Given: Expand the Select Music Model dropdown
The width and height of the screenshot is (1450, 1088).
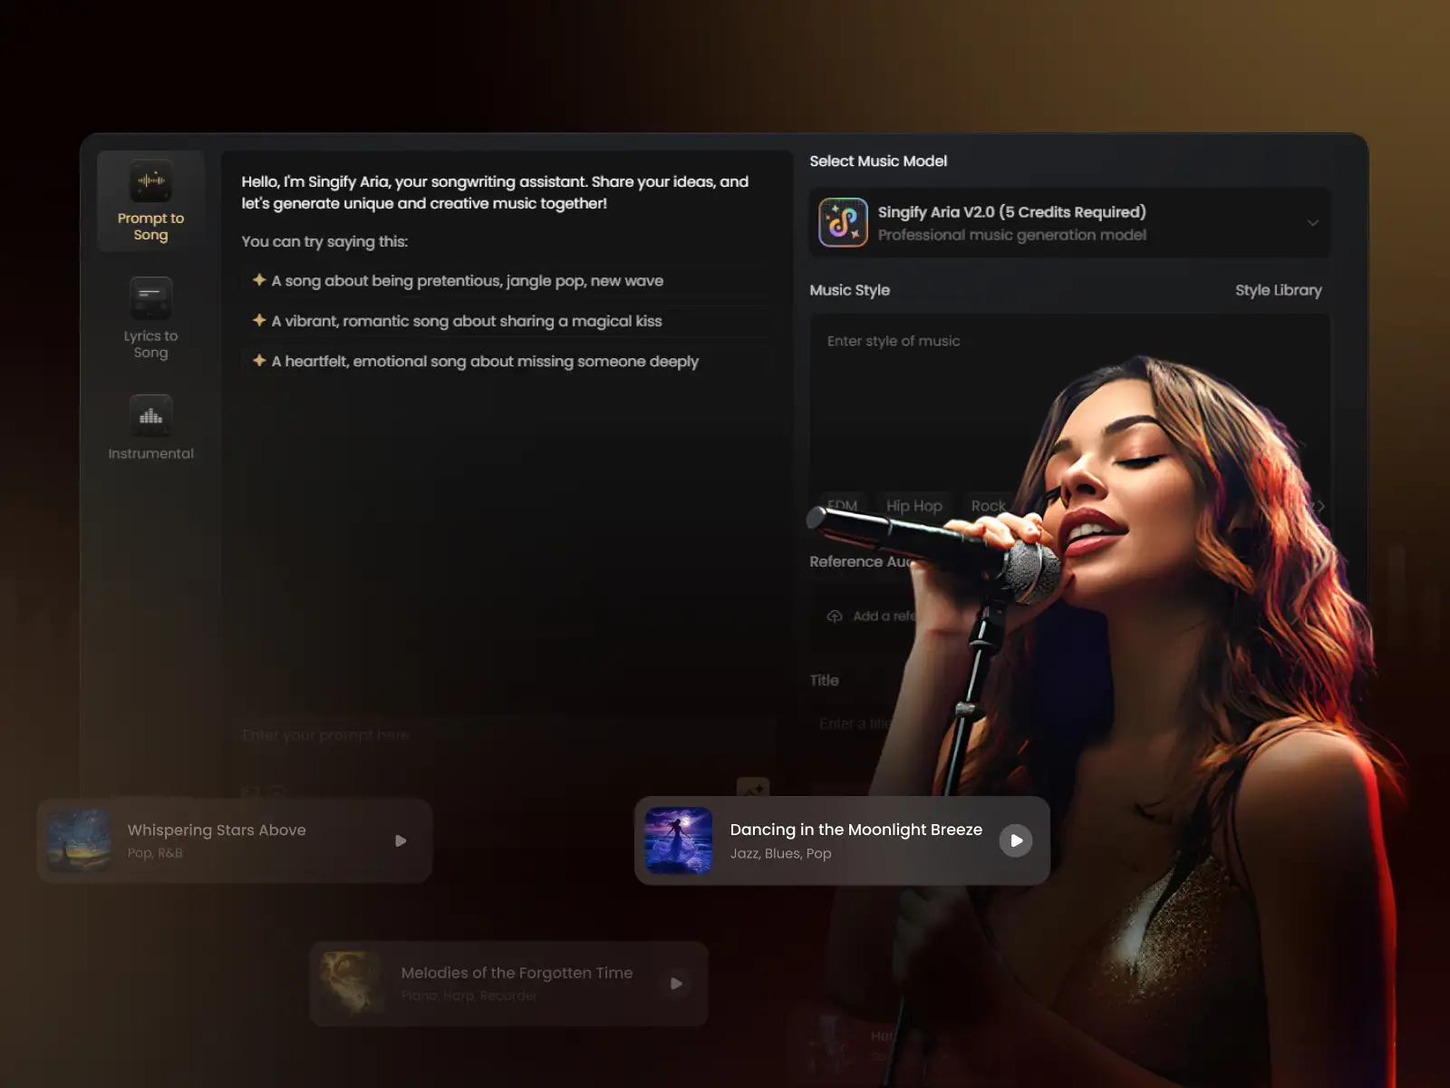Looking at the screenshot, I should pos(1311,223).
